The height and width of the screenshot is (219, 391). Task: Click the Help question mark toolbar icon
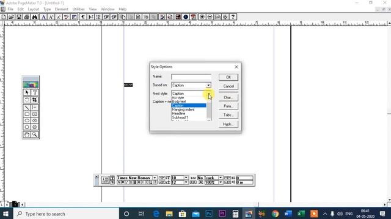(233, 17)
